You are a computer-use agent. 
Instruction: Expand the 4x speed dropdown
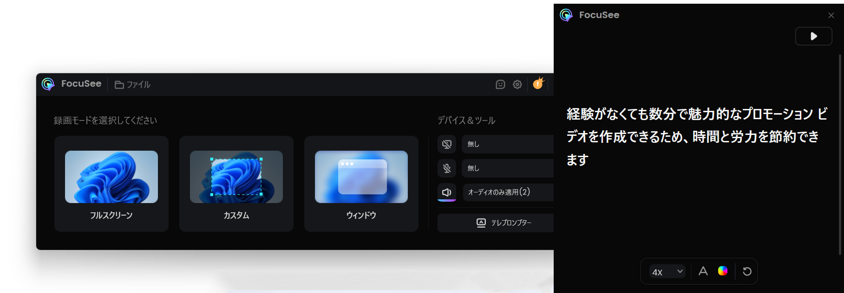[x=667, y=272]
